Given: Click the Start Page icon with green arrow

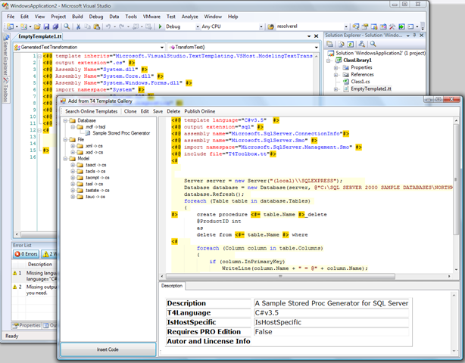Looking at the screenshot, I should [401, 26].
